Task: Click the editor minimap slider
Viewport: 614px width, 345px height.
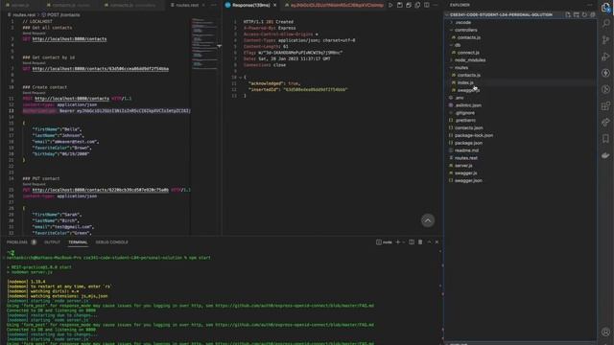Action: 205,44
